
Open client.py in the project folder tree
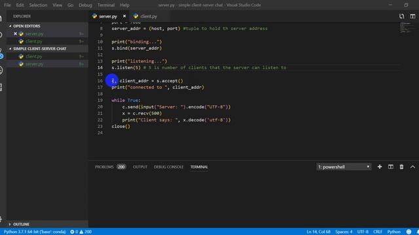[33, 57]
